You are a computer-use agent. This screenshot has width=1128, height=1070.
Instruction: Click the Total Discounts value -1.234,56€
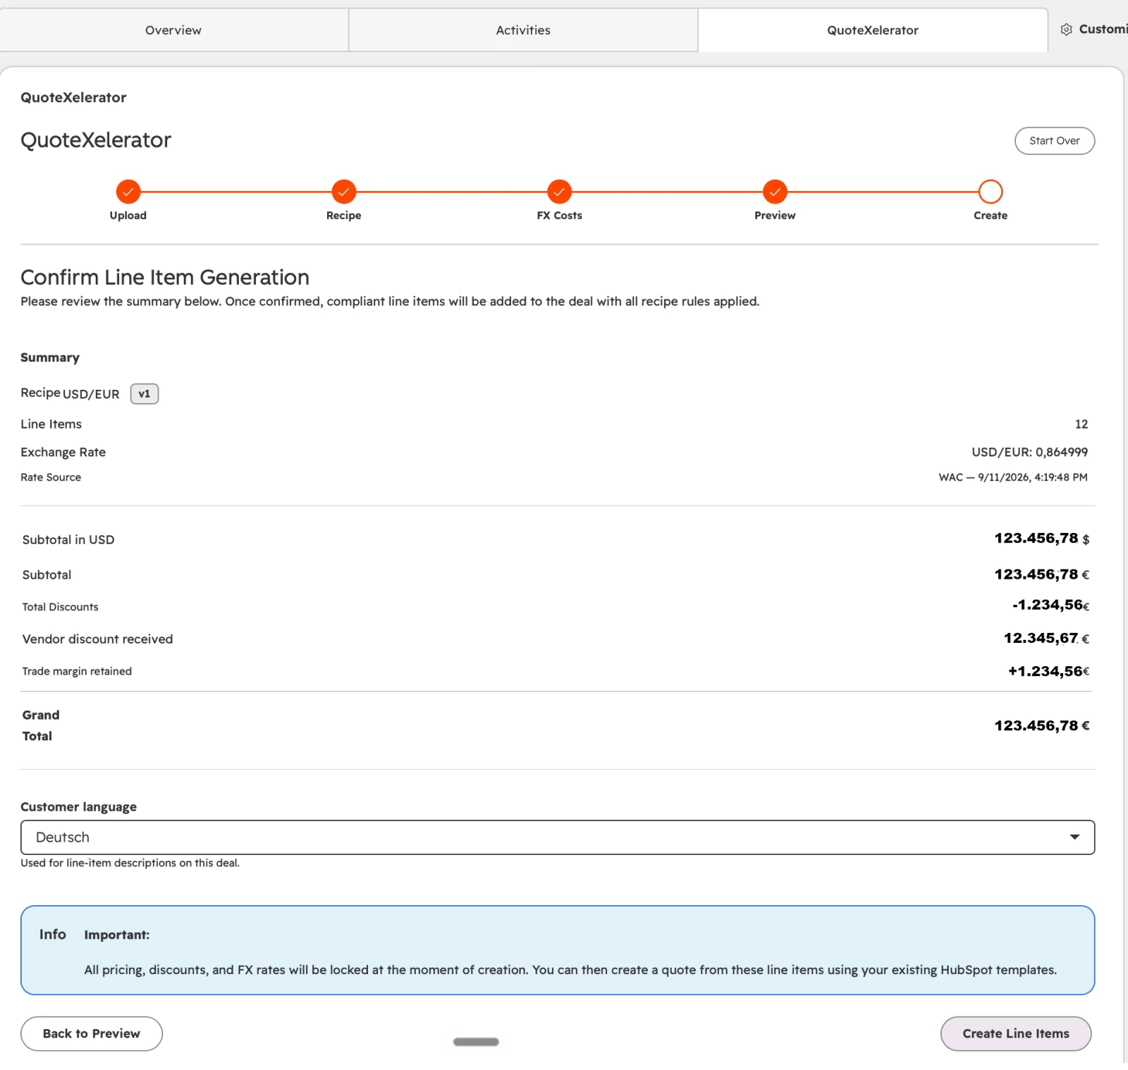point(1050,605)
